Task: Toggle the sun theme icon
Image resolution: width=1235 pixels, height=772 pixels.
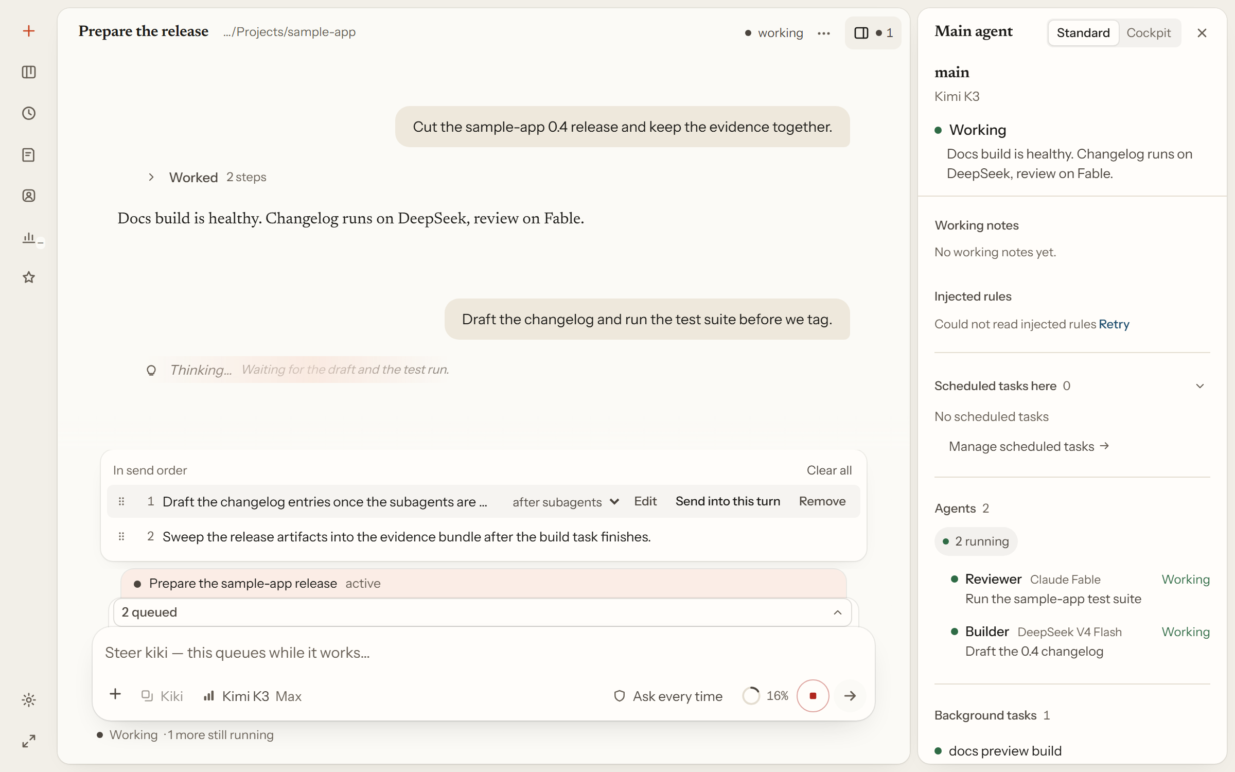Action: (x=29, y=700)
